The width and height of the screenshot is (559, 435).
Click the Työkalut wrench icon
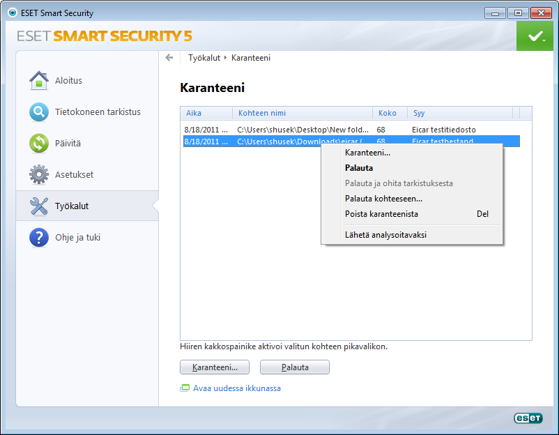tap(39, 206)
